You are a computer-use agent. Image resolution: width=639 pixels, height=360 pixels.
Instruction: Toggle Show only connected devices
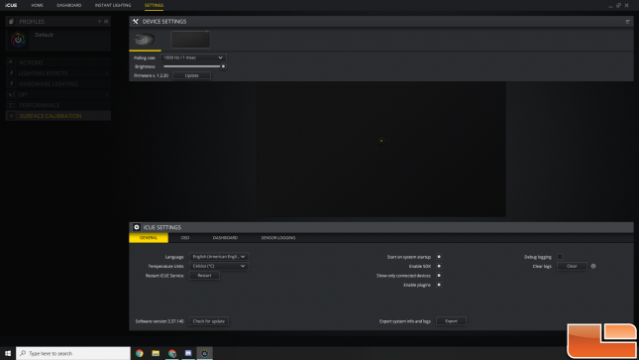[439, 276]
